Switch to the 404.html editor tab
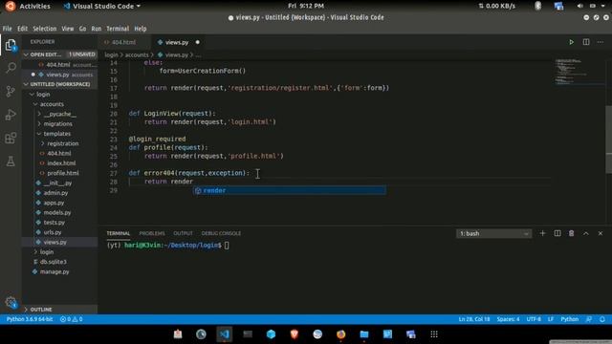612x344 pixels. click(123, 42)
